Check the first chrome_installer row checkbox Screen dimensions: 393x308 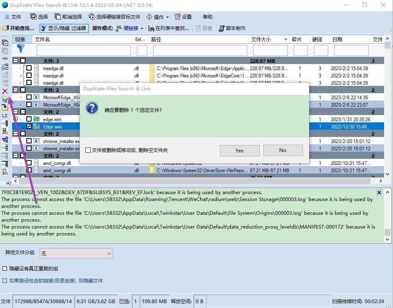coord(29,141)
